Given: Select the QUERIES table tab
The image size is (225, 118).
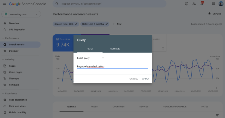Looking at the screenshot, I should pyautogui.click(x=71, y=107).
